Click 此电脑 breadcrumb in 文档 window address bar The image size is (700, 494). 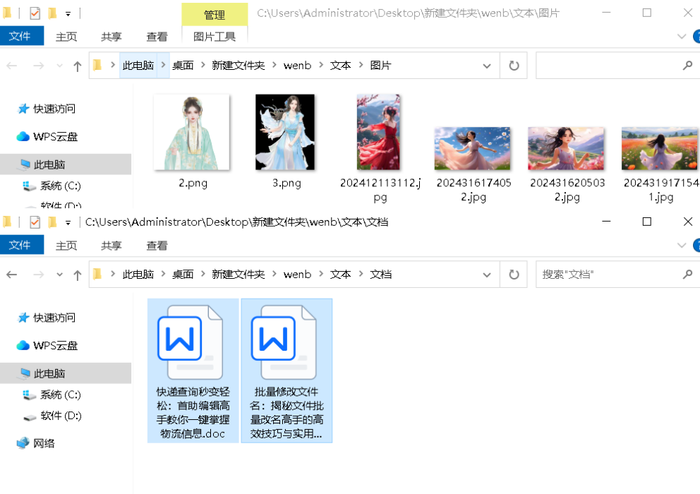pos(138,275)
